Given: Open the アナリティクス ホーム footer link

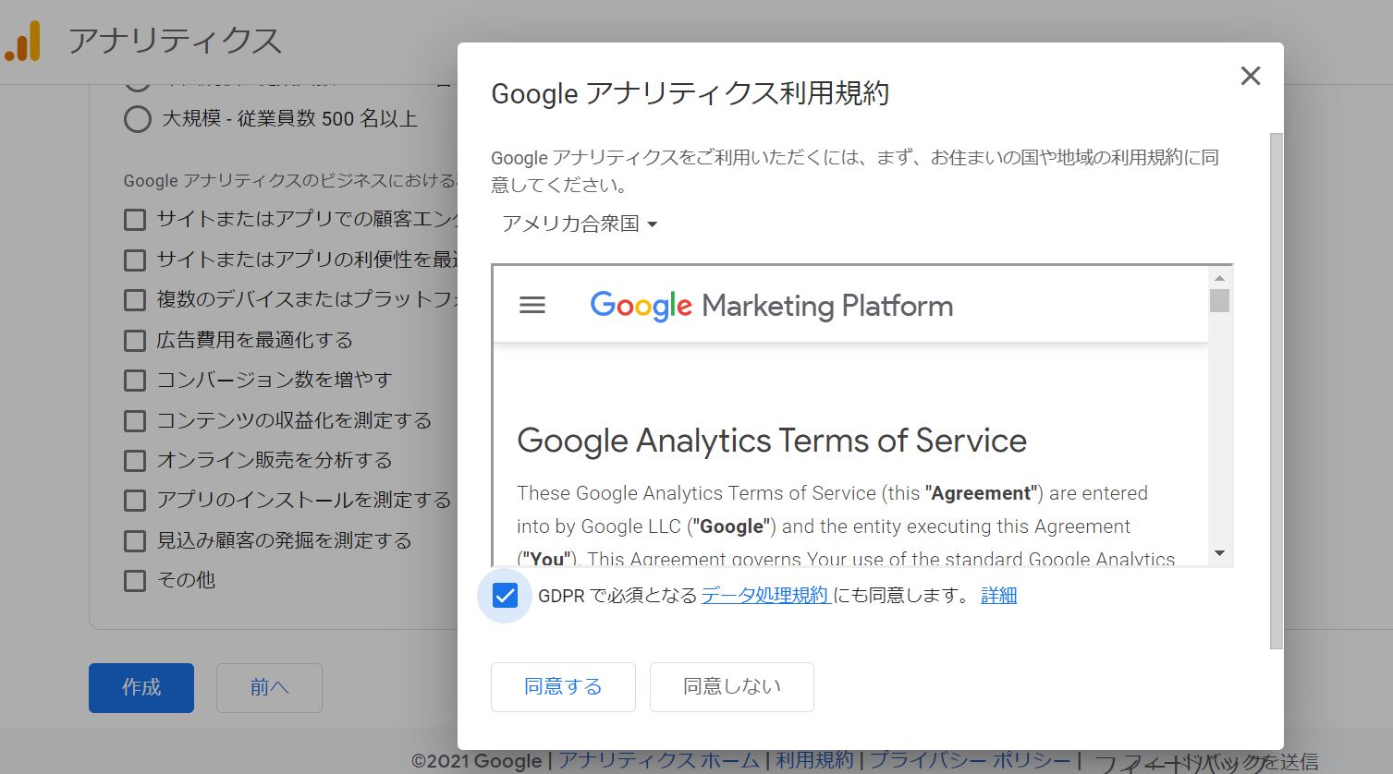Looking at the screenshot, I should click(659, 761).
